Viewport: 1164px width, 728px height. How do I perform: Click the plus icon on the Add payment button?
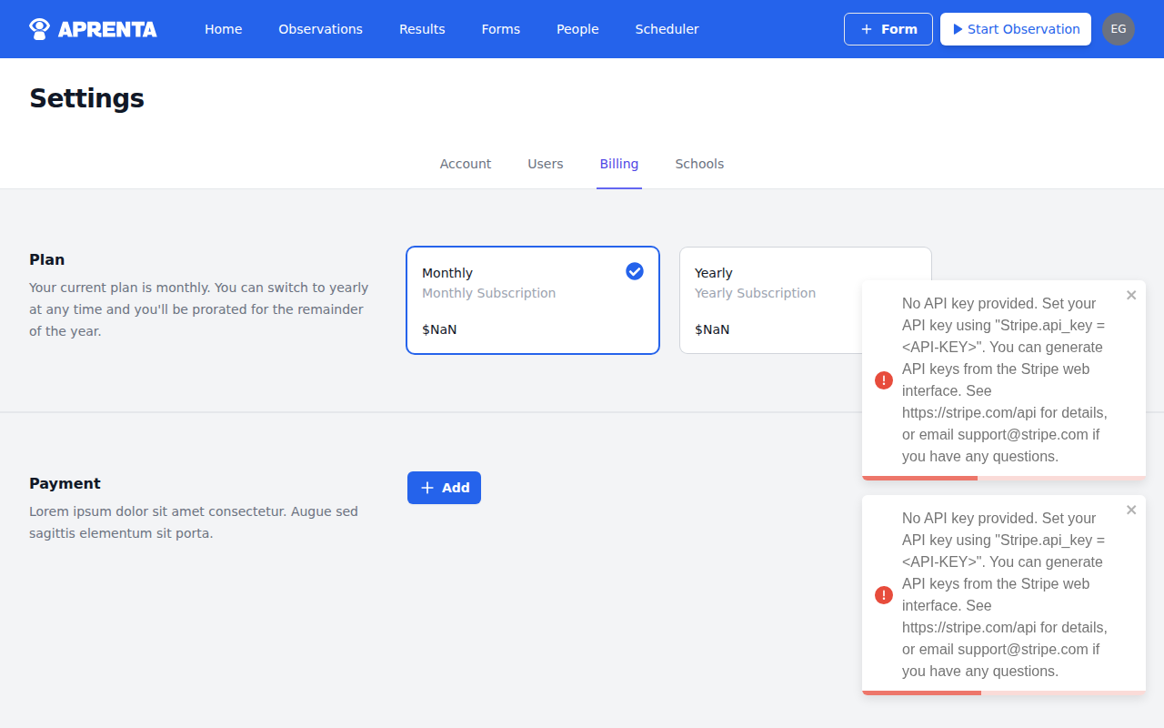426,487
